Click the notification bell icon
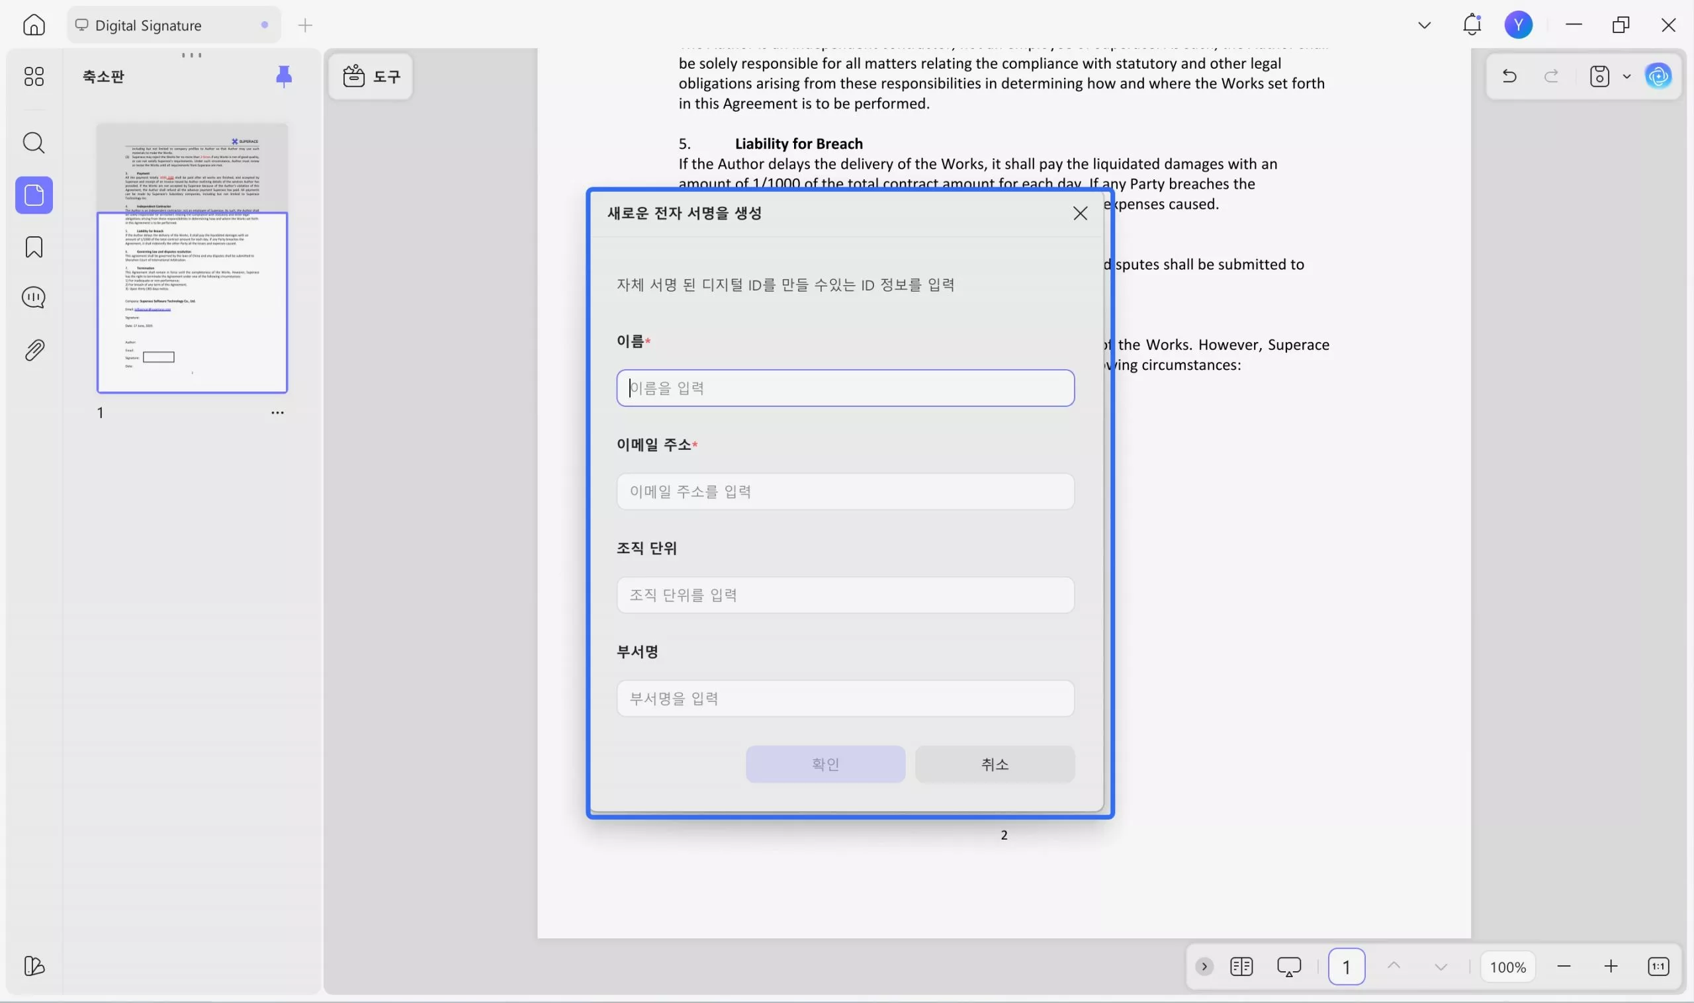The width and height of the screenshot is (1694, 1003). click(1472, 25)
